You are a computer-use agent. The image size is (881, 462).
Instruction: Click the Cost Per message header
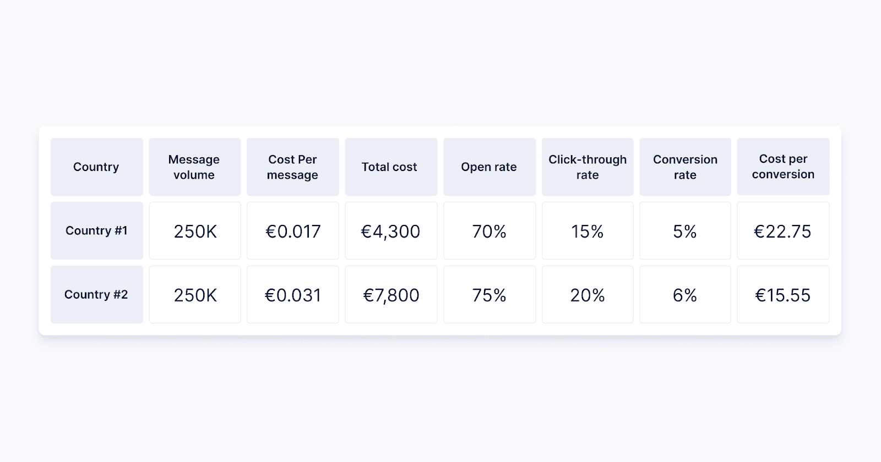[292, 167]
